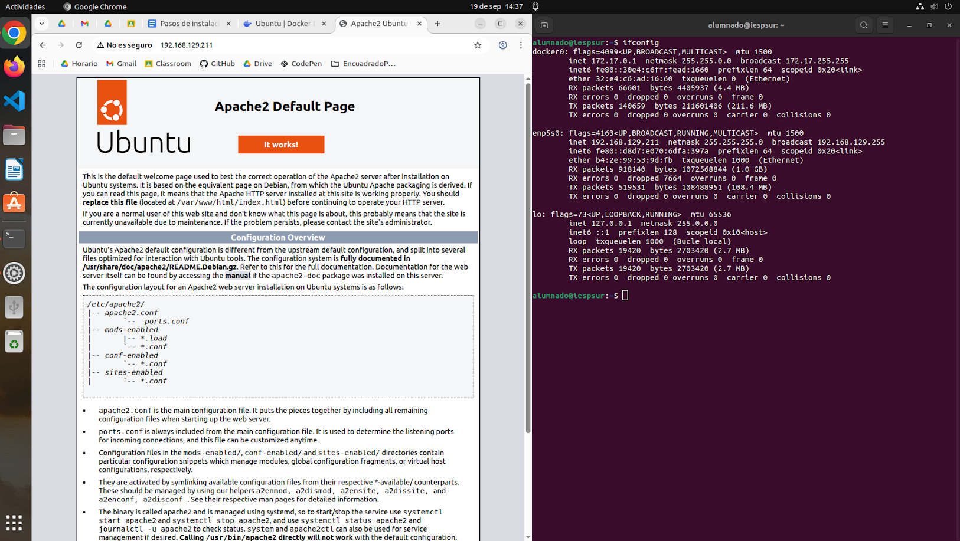Launch Firefox from dock
This screenshot has width=960, height=541.
tap(14, 67)
